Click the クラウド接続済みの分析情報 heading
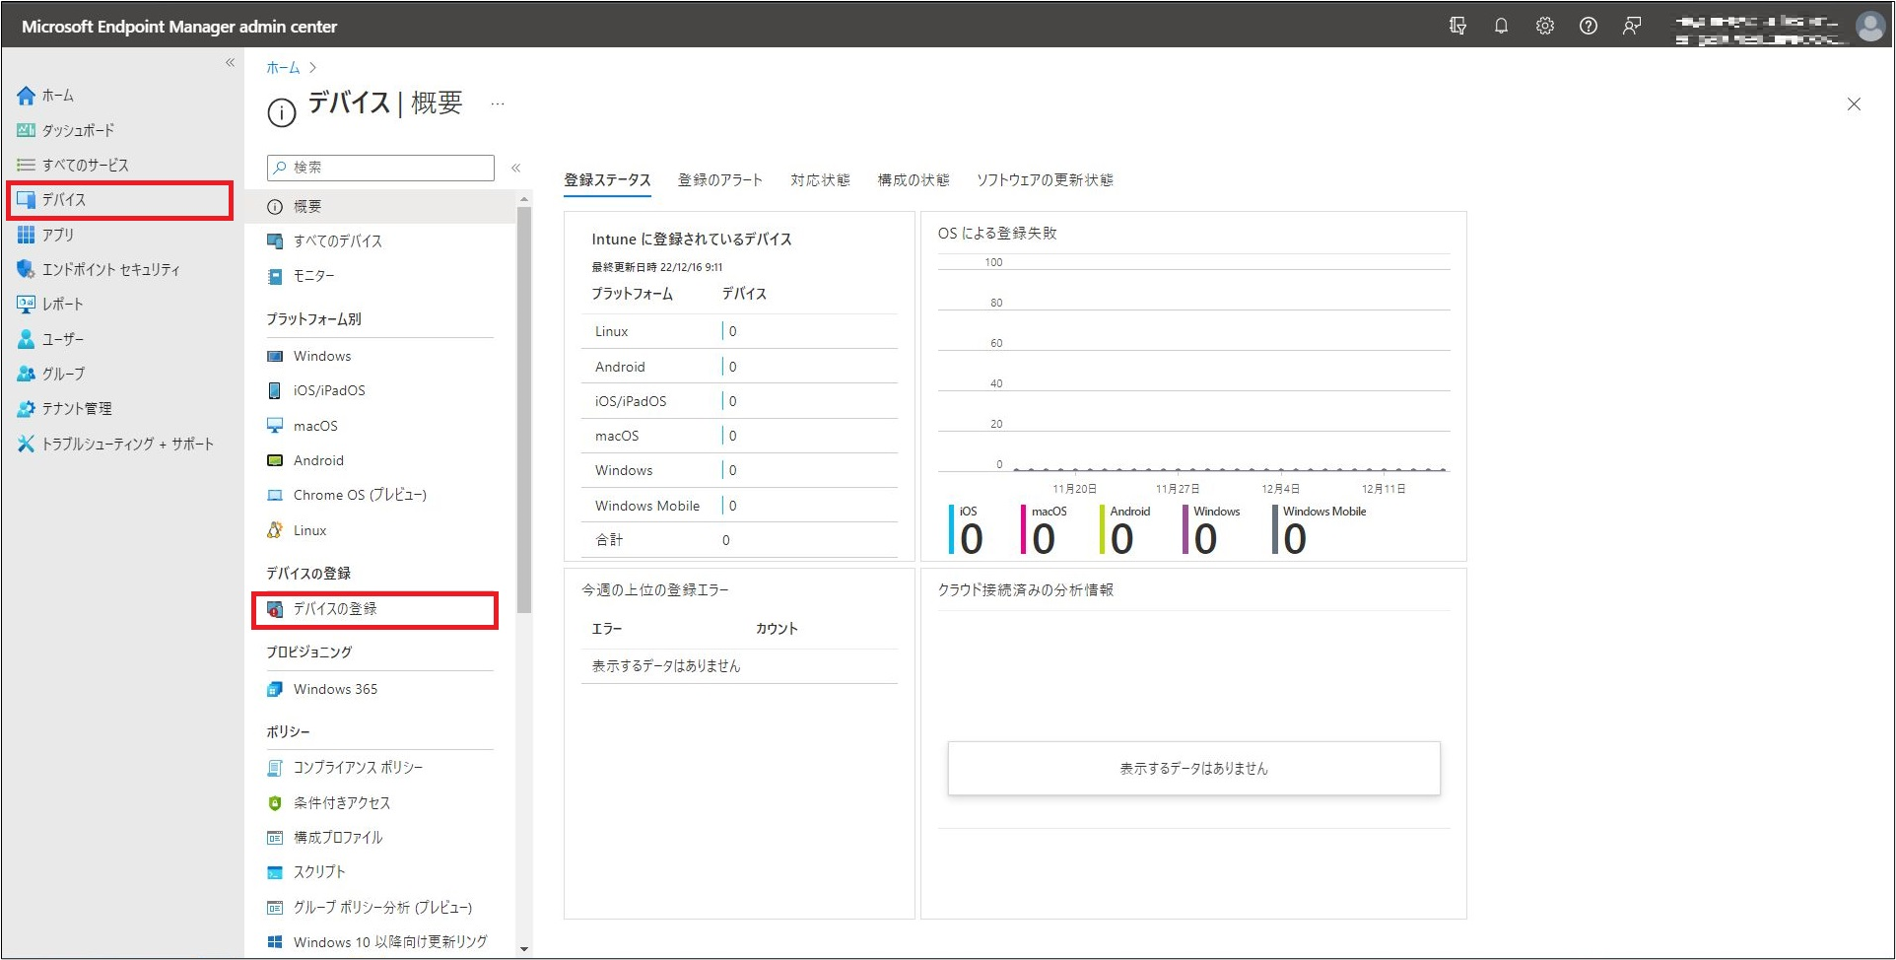Screen dimensions: 1896x960 pyautogui.click(x=1025, y=590)
